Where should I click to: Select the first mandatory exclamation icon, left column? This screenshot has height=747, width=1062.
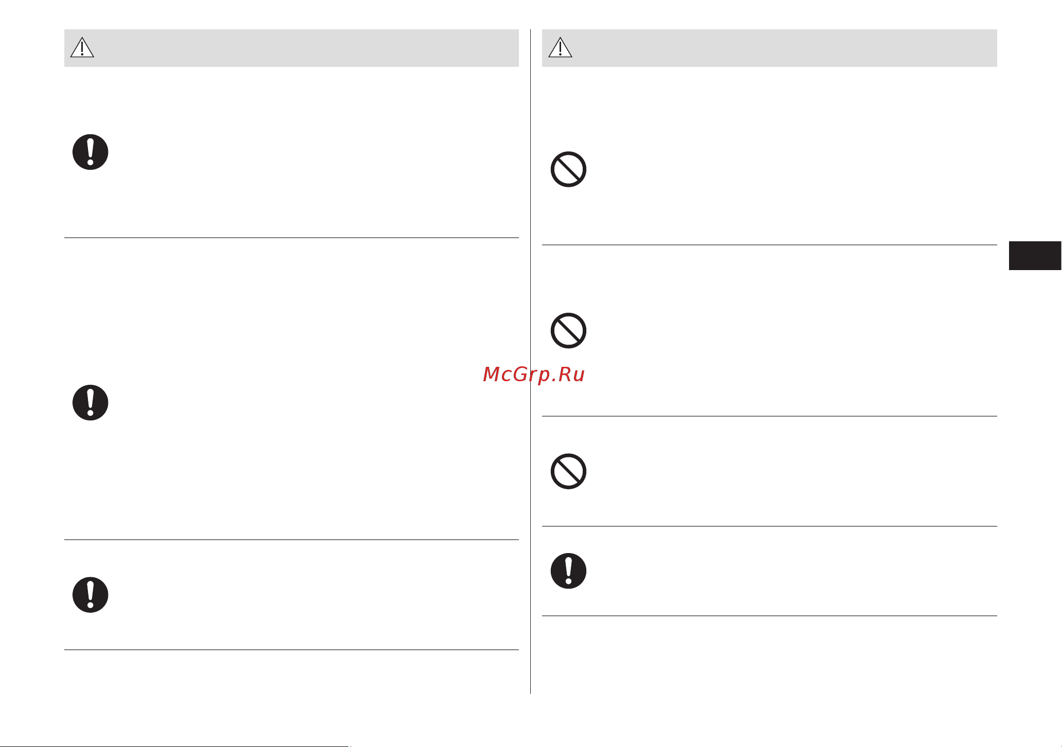tap(91, 152)
